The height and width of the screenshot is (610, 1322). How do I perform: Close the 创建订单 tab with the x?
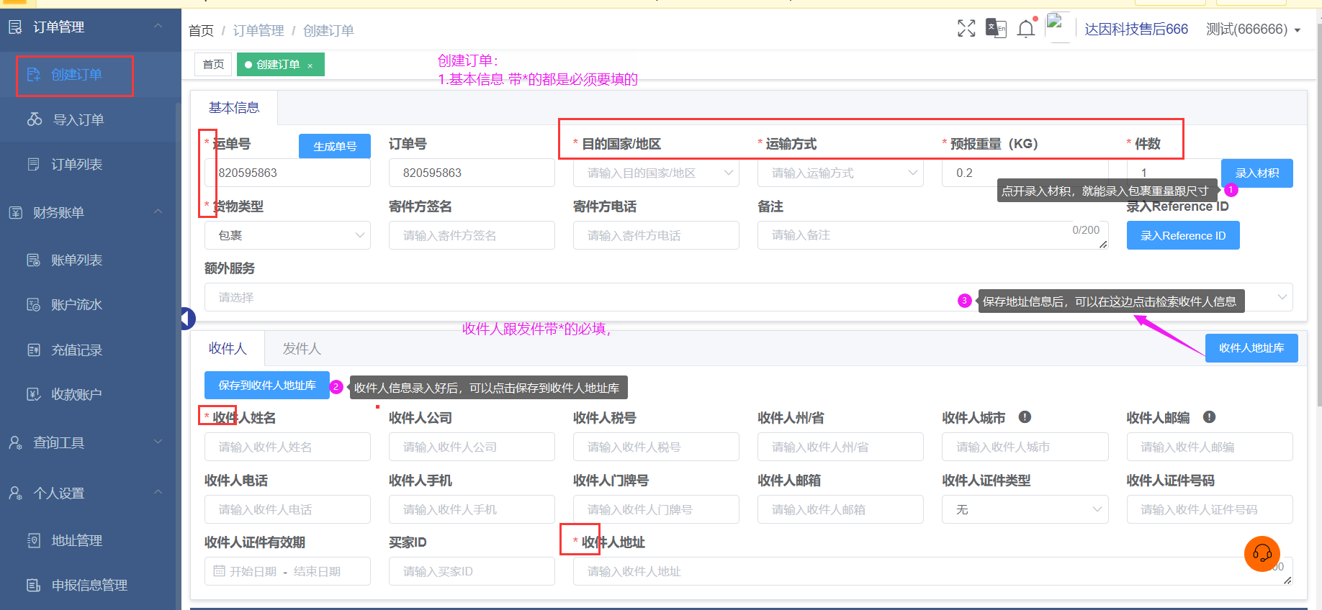(310, 65)
